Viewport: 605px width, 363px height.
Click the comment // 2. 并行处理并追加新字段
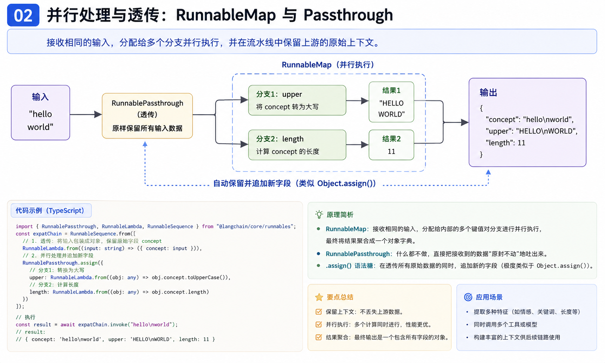coord(58,255)
